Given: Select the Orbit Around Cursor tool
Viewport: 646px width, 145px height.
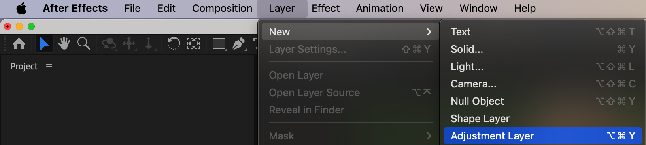Looking at the screenshot, I should point(109,44).
